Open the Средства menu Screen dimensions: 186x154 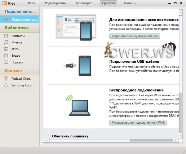pos(108,3)
